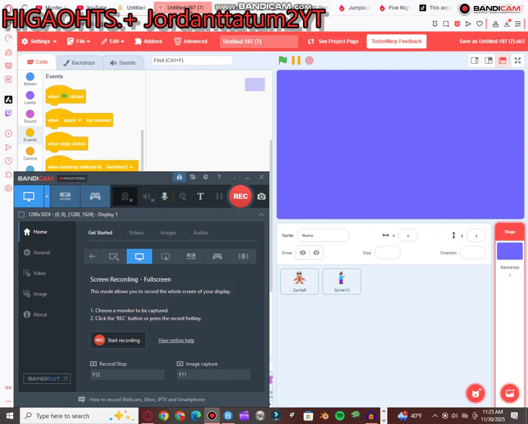
Task: Select Sprite10 thumbnail
Action: 341,281
